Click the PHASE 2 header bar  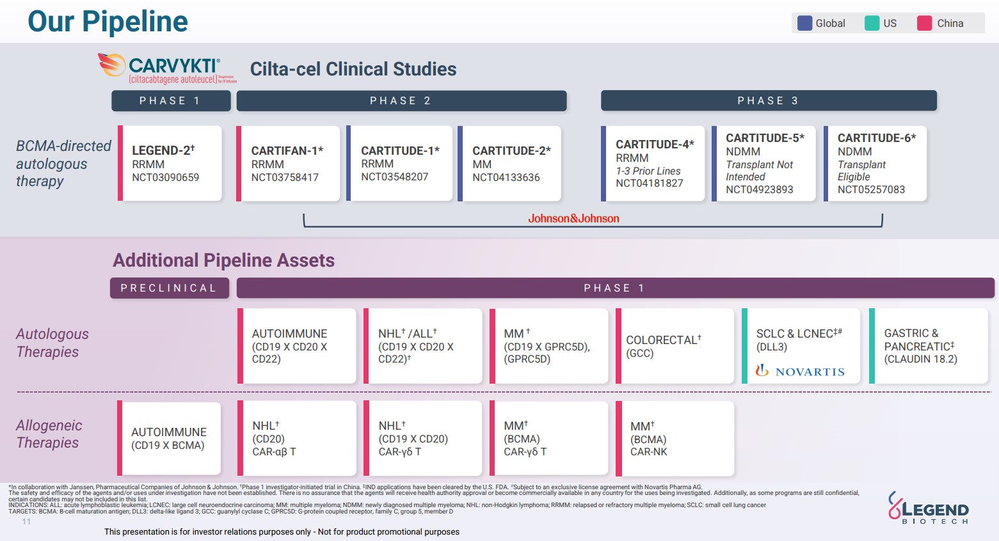[401, 101]
